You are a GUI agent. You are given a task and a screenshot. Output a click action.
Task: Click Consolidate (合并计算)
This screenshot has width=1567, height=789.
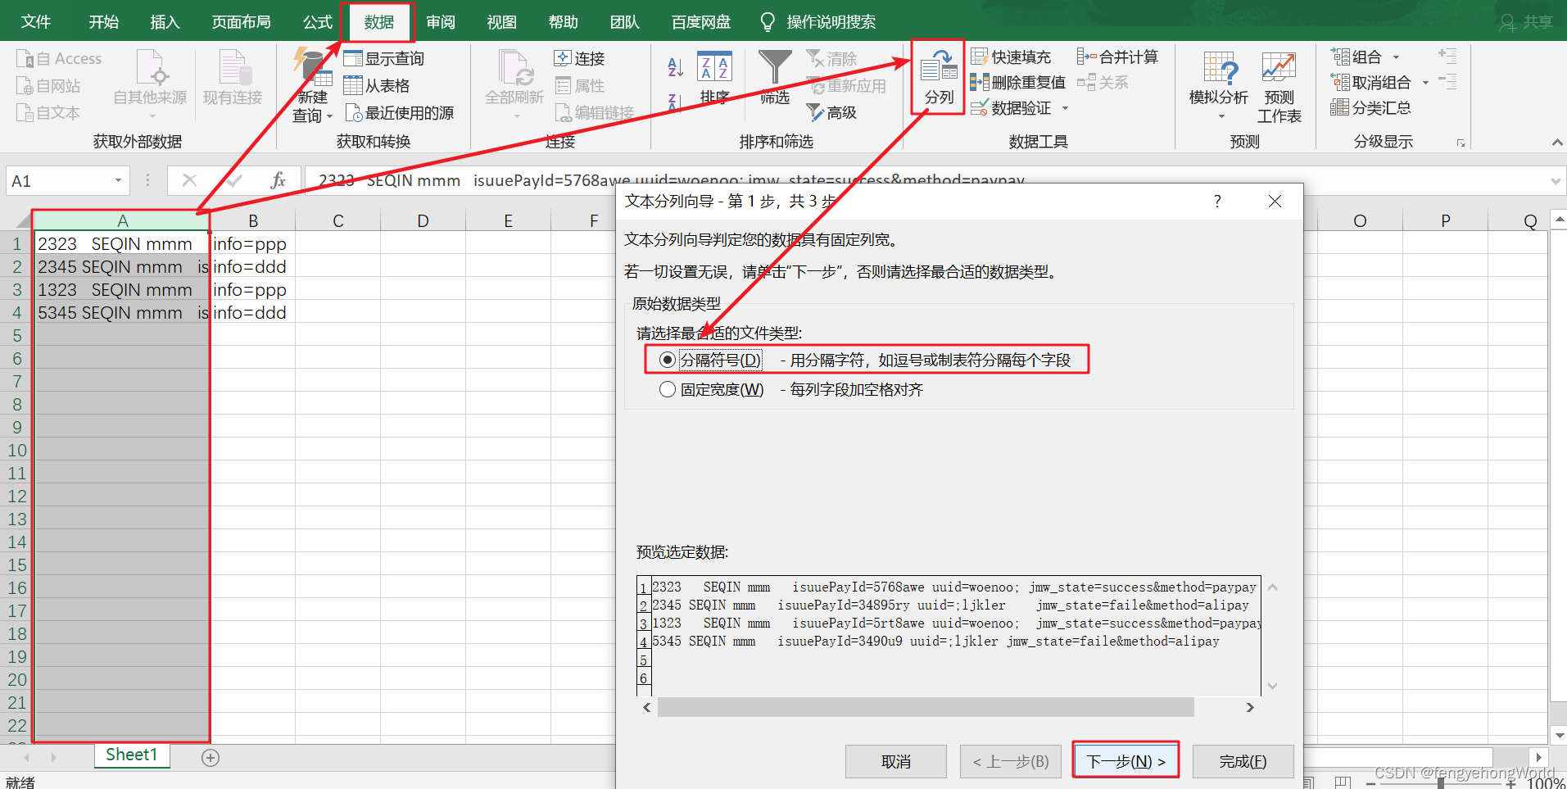[x=1117, y=57]
